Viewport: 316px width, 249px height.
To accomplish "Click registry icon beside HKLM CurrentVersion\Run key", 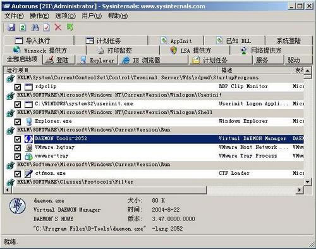I will point(10,131).
